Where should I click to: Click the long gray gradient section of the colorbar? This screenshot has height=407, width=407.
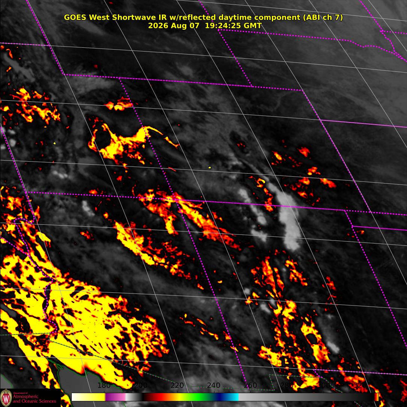(306, 397)
